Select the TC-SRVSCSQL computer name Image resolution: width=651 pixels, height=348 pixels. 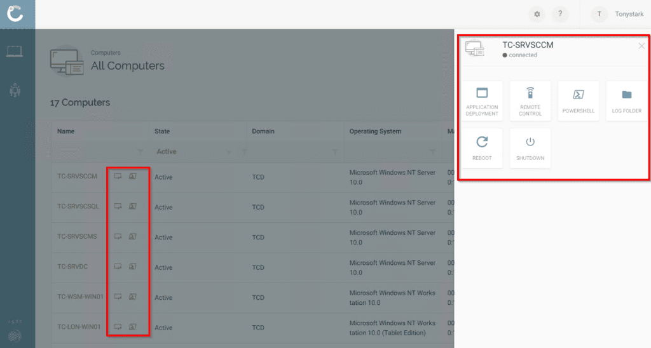(78, 206)
